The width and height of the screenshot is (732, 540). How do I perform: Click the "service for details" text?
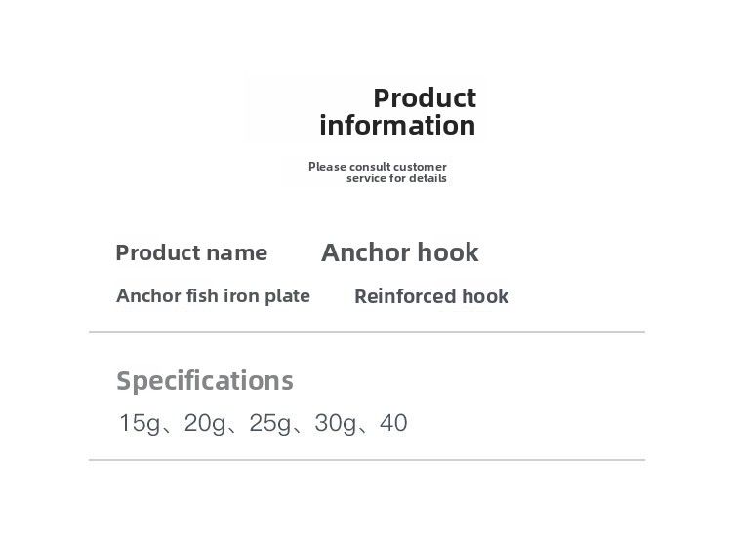point(396,179)
